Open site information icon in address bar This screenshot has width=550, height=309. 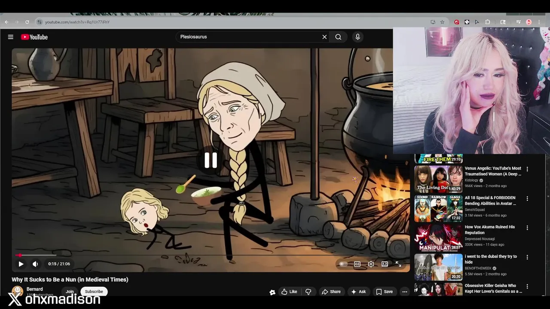[x=39, y=22]
